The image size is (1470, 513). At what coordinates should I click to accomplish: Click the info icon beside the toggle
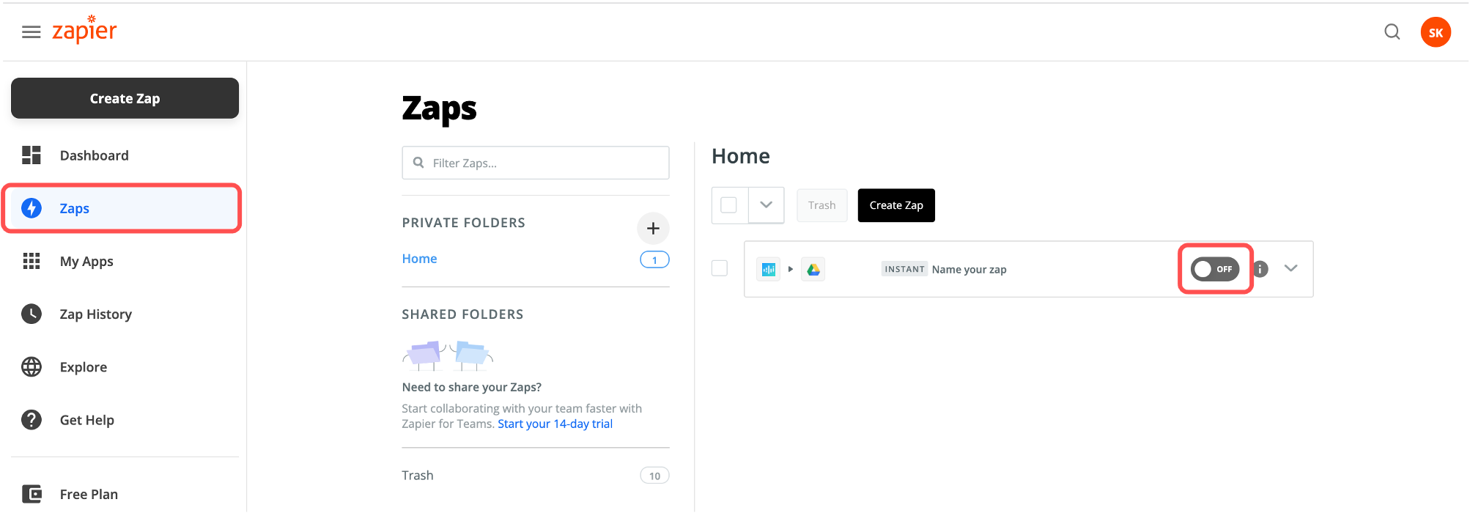coord(1260,269)
